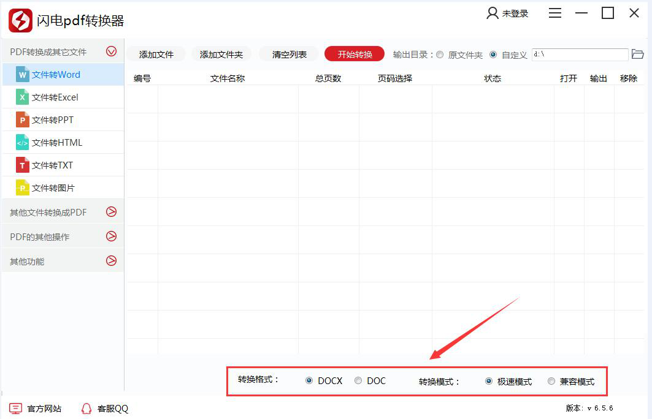Click the folder browse icon beside the output path
The image size is (652, 419).
(637, 54)
